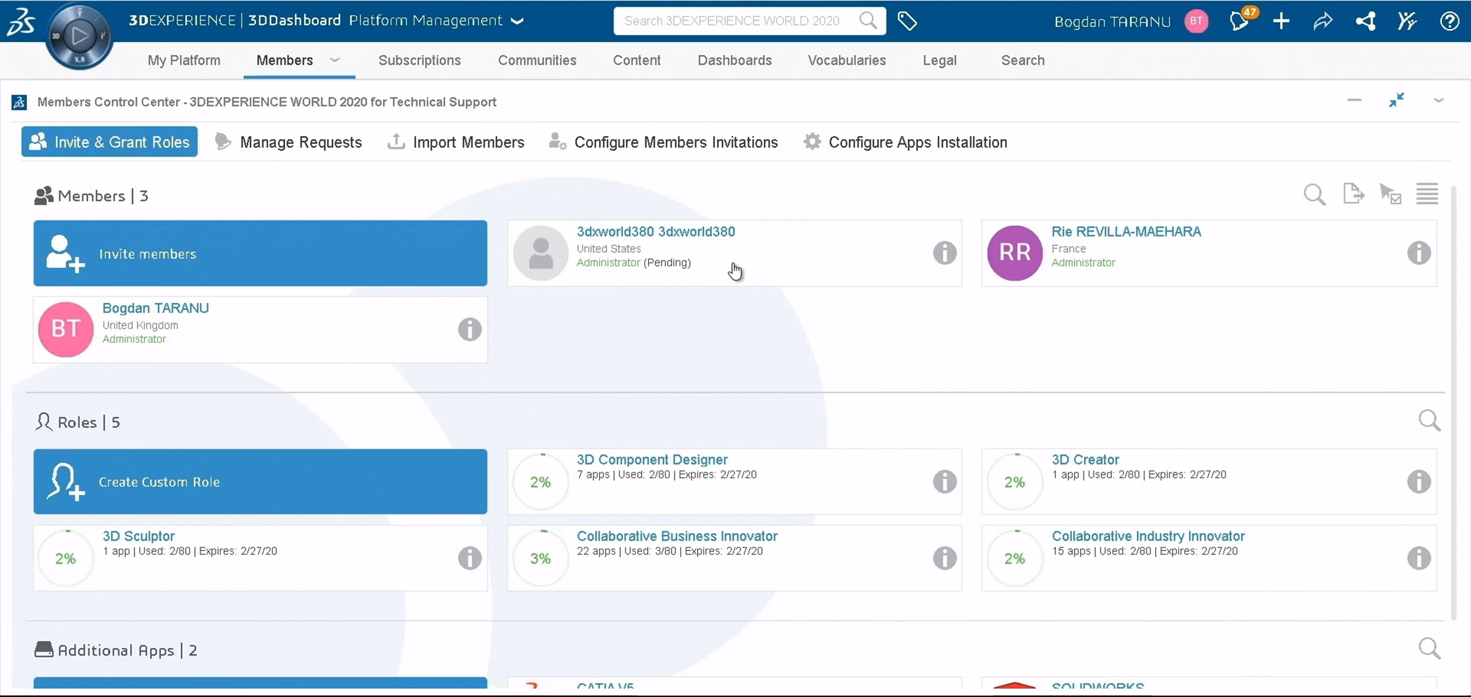Show info for Bogdan TARANU card
The width and height of the screenshot is (1471, 697).
coord(469,330)
